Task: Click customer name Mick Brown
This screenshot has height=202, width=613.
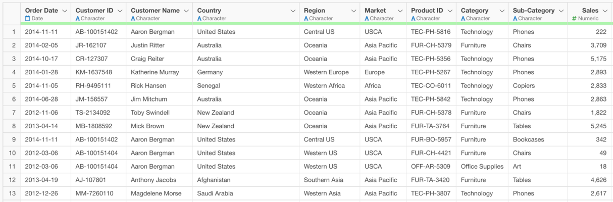Action: tap(147, 126)
